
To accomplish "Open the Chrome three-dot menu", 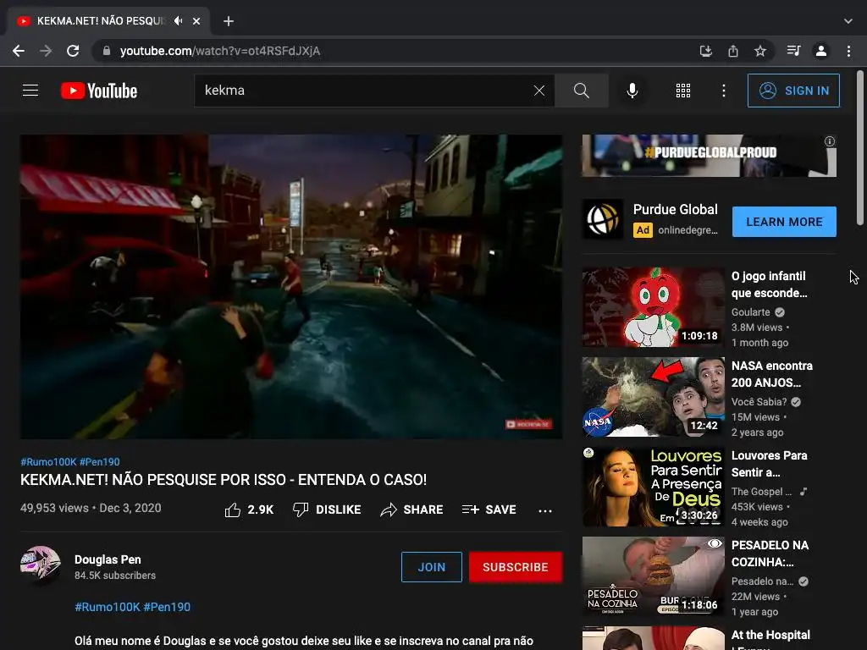I will [848, 51].
